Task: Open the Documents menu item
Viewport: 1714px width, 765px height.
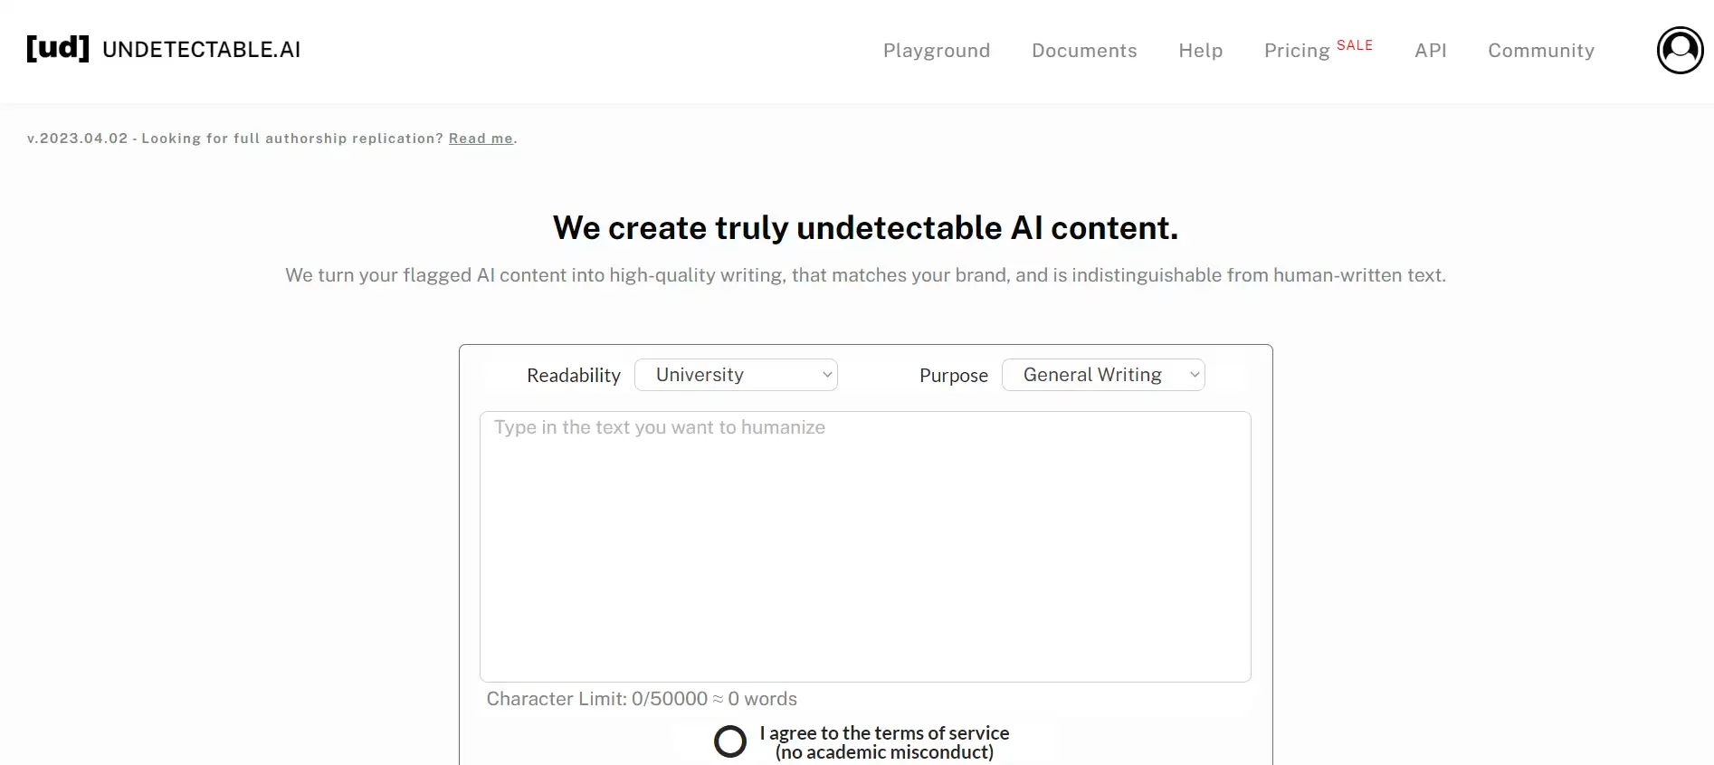Action: (x=1084, y=51)
